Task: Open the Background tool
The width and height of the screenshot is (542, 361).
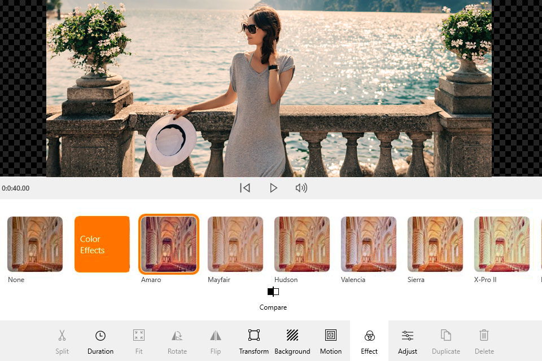Action: coord(292,341)
